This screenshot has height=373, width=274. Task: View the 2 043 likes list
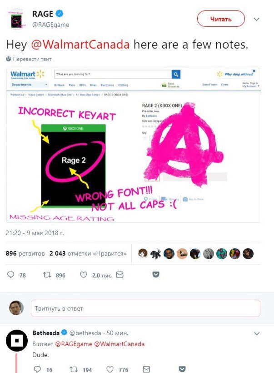pos(88,253)
